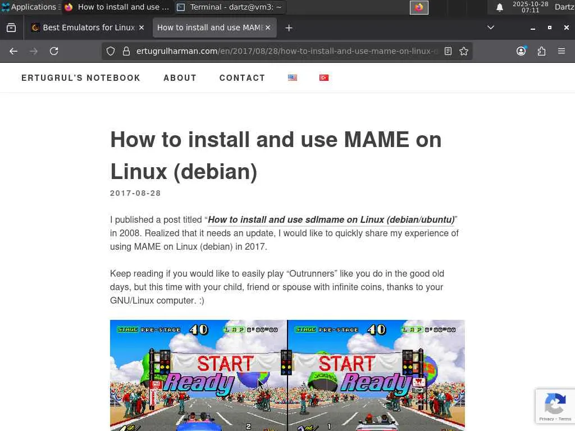Close the Best Emulators for Linux tab

(141, 28)
